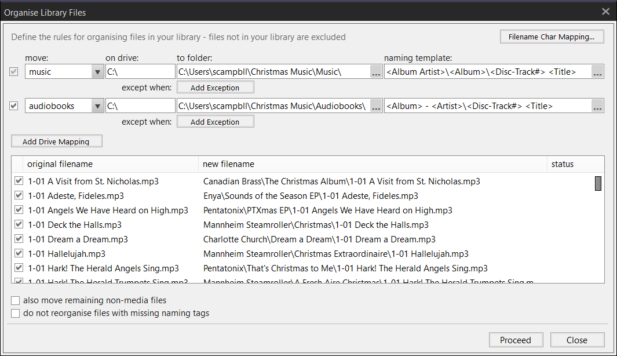The height and width of the screenshot is (356, 617).
Task: Browse for the music destination folder
Action: (x=376, y=72)
